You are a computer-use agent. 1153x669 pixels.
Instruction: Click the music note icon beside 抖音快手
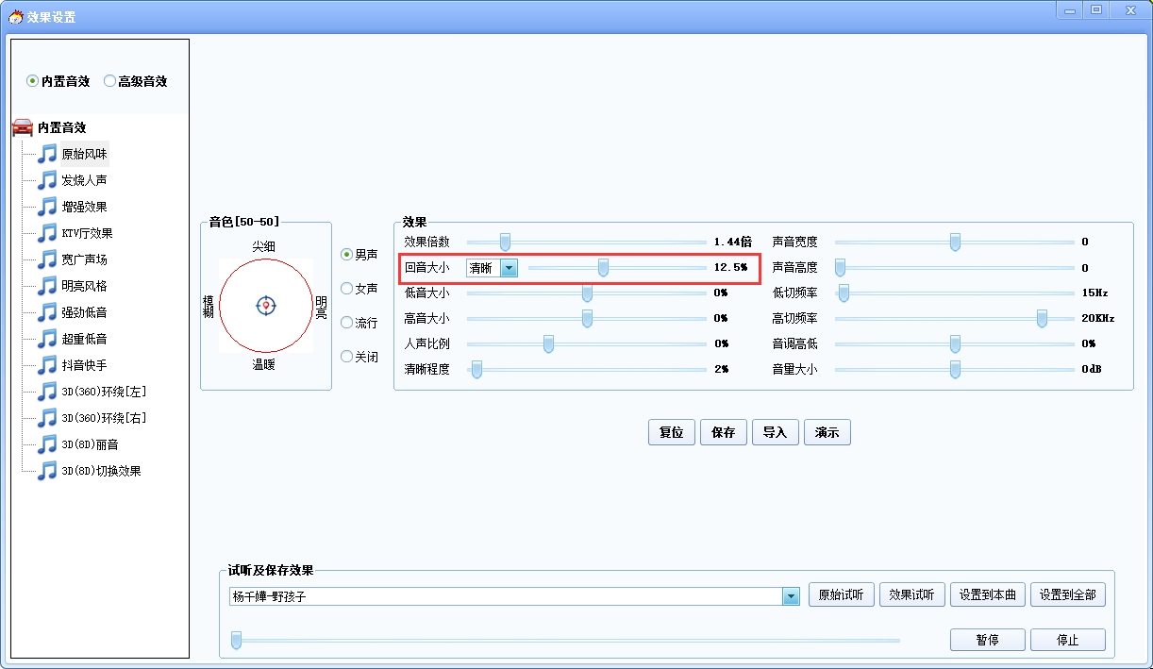click(47, 365)
